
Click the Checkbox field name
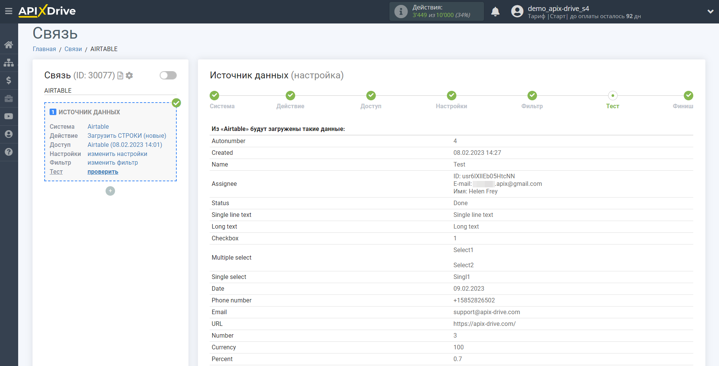click(225, 238)
